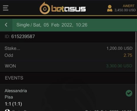Image resolution: width=137 pixels, height=111 pixels.
Task: Click the 3,450.00 USD balance
Action: pyautogui.click(x=125, y=10)
